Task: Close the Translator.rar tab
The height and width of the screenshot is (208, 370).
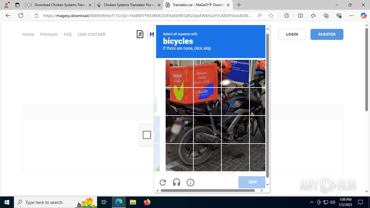Action: click(x=228, y=5)
